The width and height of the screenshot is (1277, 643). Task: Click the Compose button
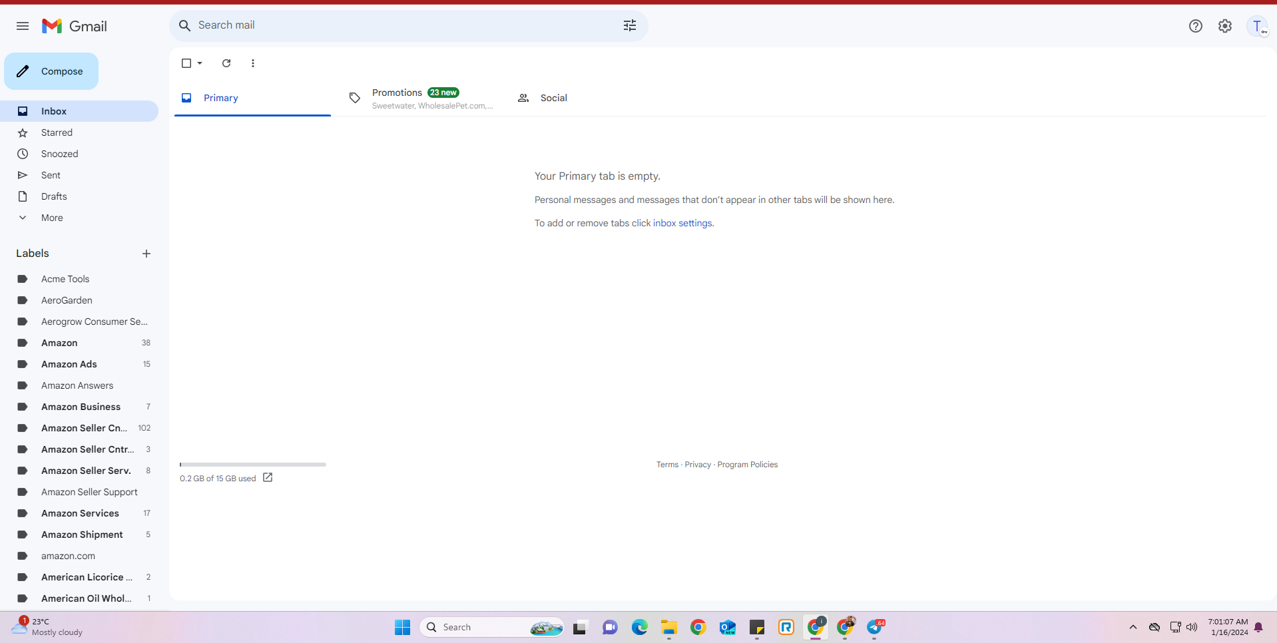tap(51, 71)
